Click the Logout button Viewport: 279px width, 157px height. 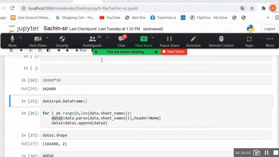click(269, 29)
